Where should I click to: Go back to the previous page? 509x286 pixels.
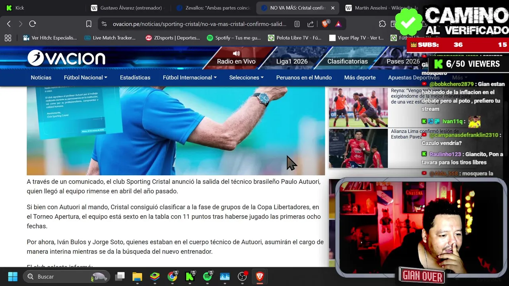(x=9, y=24)
